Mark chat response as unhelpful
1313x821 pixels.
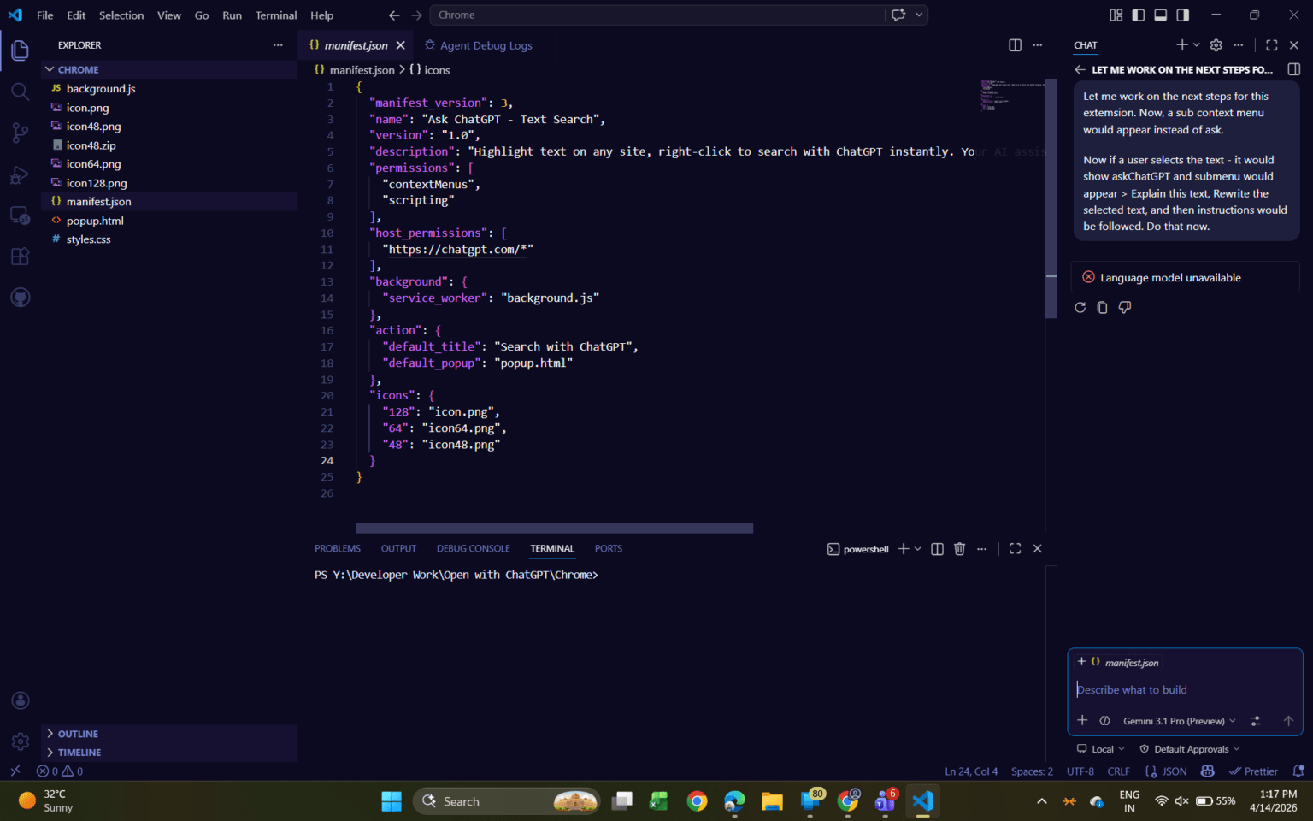[x=1125, y=307]
